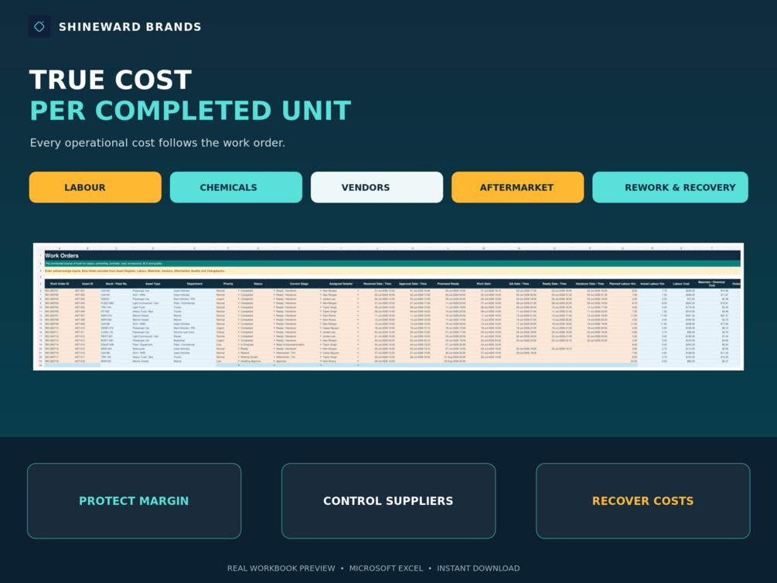The image size is (777, 583).
Task: Click the yellow 'Enter yellow/orange inputs' instruction row
Action: pos(393,271)
